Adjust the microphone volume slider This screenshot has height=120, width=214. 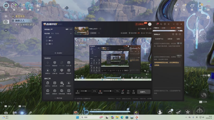tap(86, 91)
